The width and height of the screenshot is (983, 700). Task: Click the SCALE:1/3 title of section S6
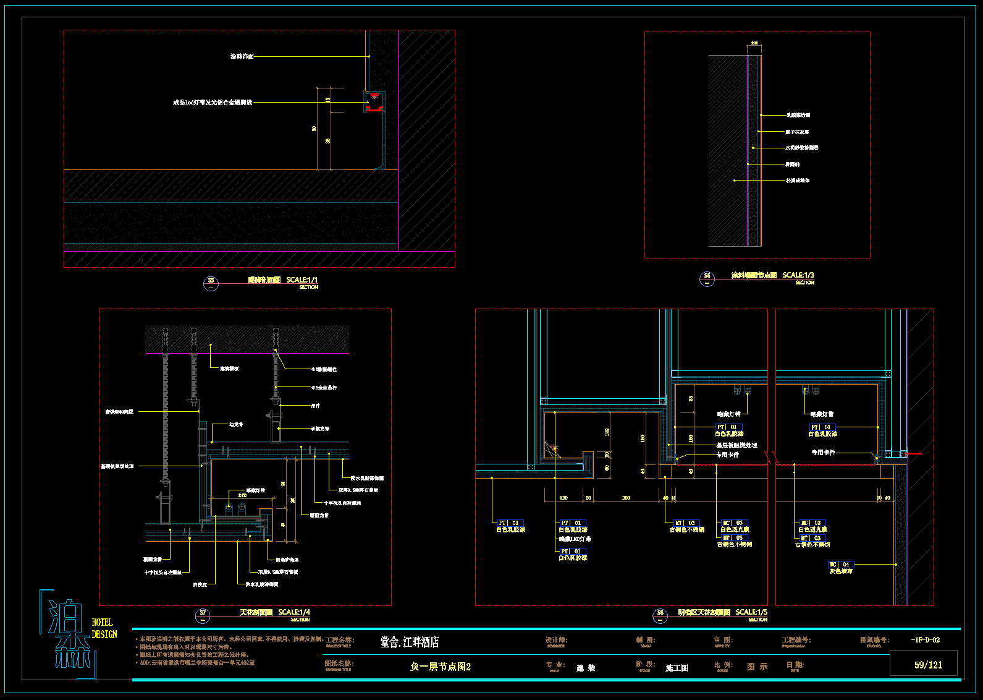click(x=798, y=275)
